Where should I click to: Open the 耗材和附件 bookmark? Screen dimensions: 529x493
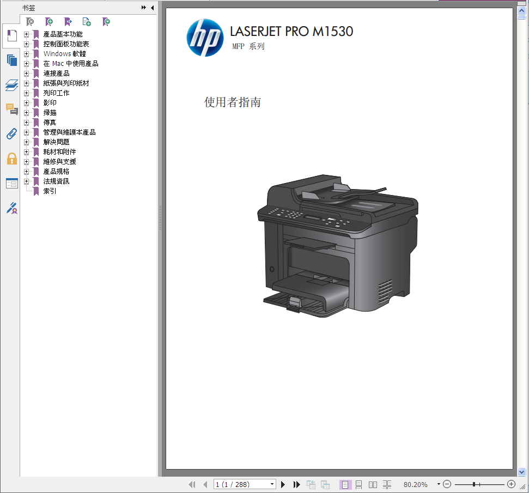tap(59, 152)
